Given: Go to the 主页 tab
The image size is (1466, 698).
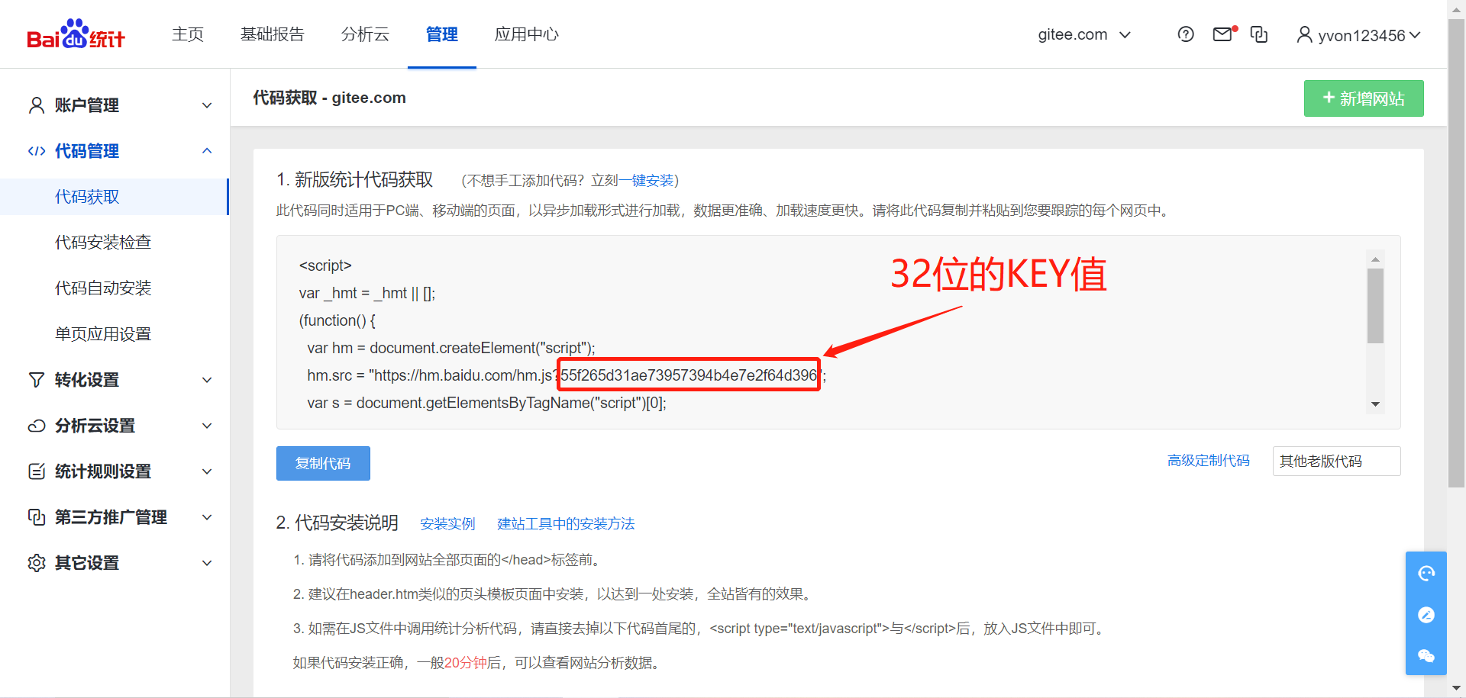Looking at the screenshot, I should pos(188,34).
